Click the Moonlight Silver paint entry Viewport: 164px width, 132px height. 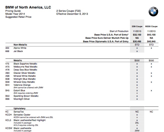[x=22, y=99]
